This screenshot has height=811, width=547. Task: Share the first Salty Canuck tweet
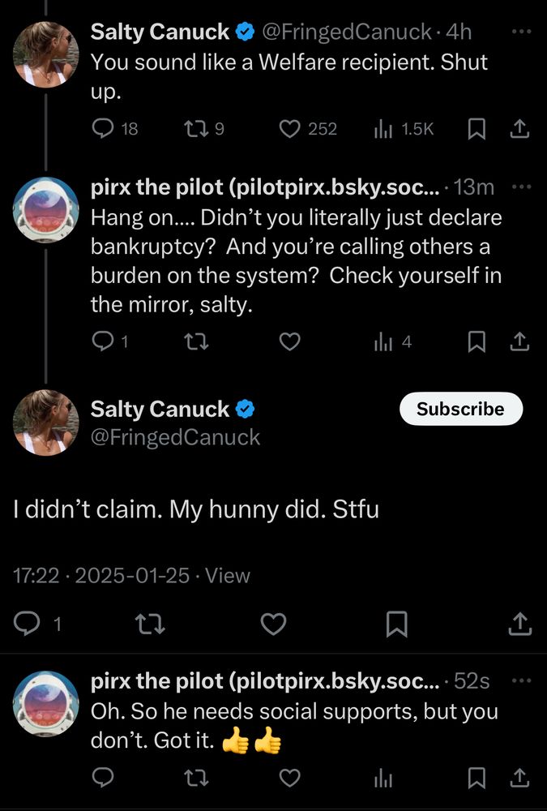[x=519, y=129]
